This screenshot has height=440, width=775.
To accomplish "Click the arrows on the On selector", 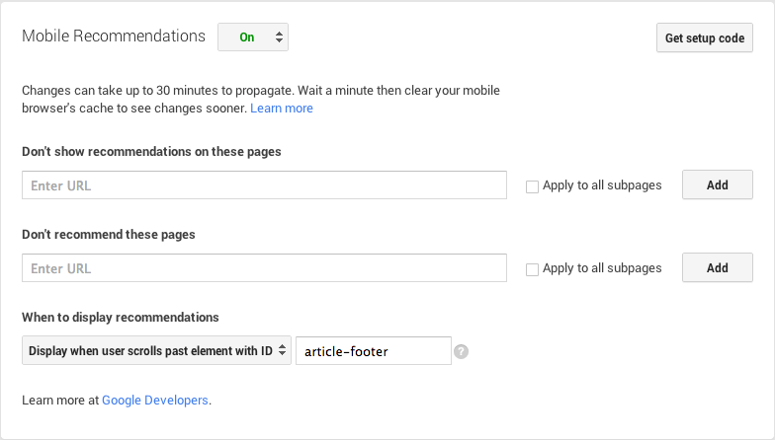I will point(280,37).
